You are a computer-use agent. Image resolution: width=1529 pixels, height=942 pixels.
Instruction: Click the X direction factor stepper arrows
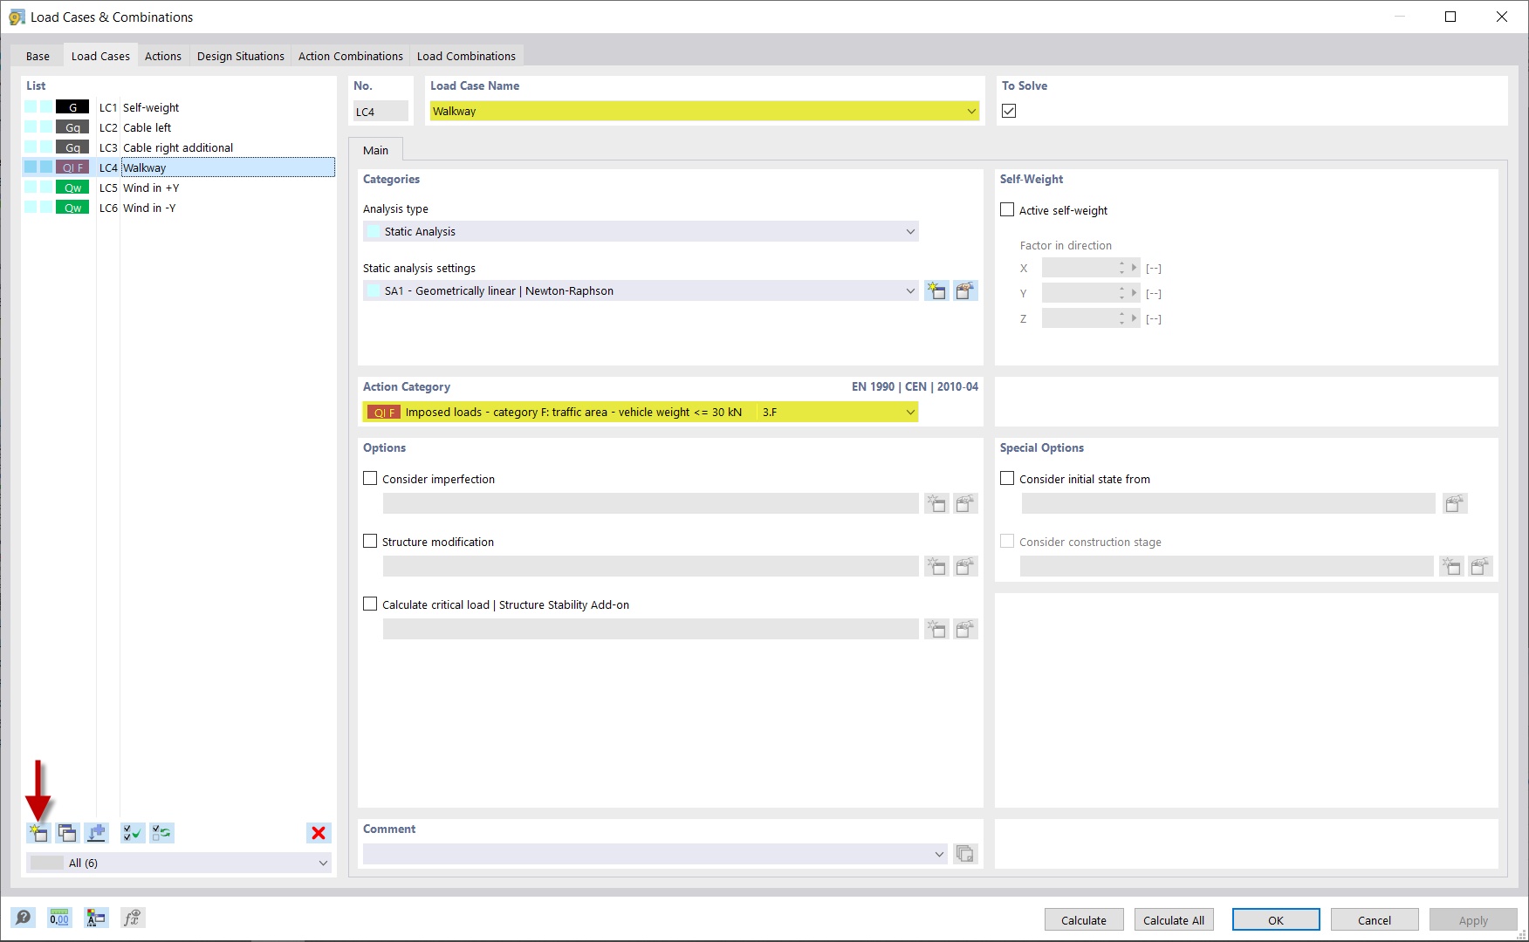[1122, 268]
